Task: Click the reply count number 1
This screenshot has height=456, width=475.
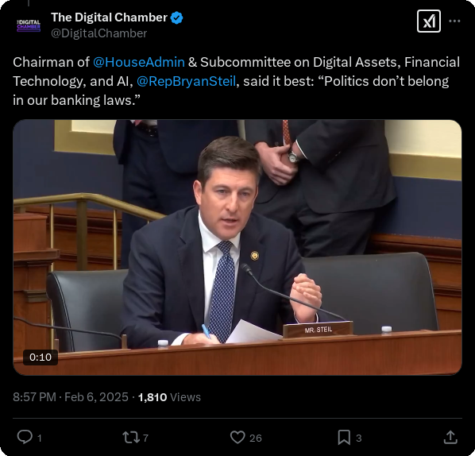Action: coord(40,438)
